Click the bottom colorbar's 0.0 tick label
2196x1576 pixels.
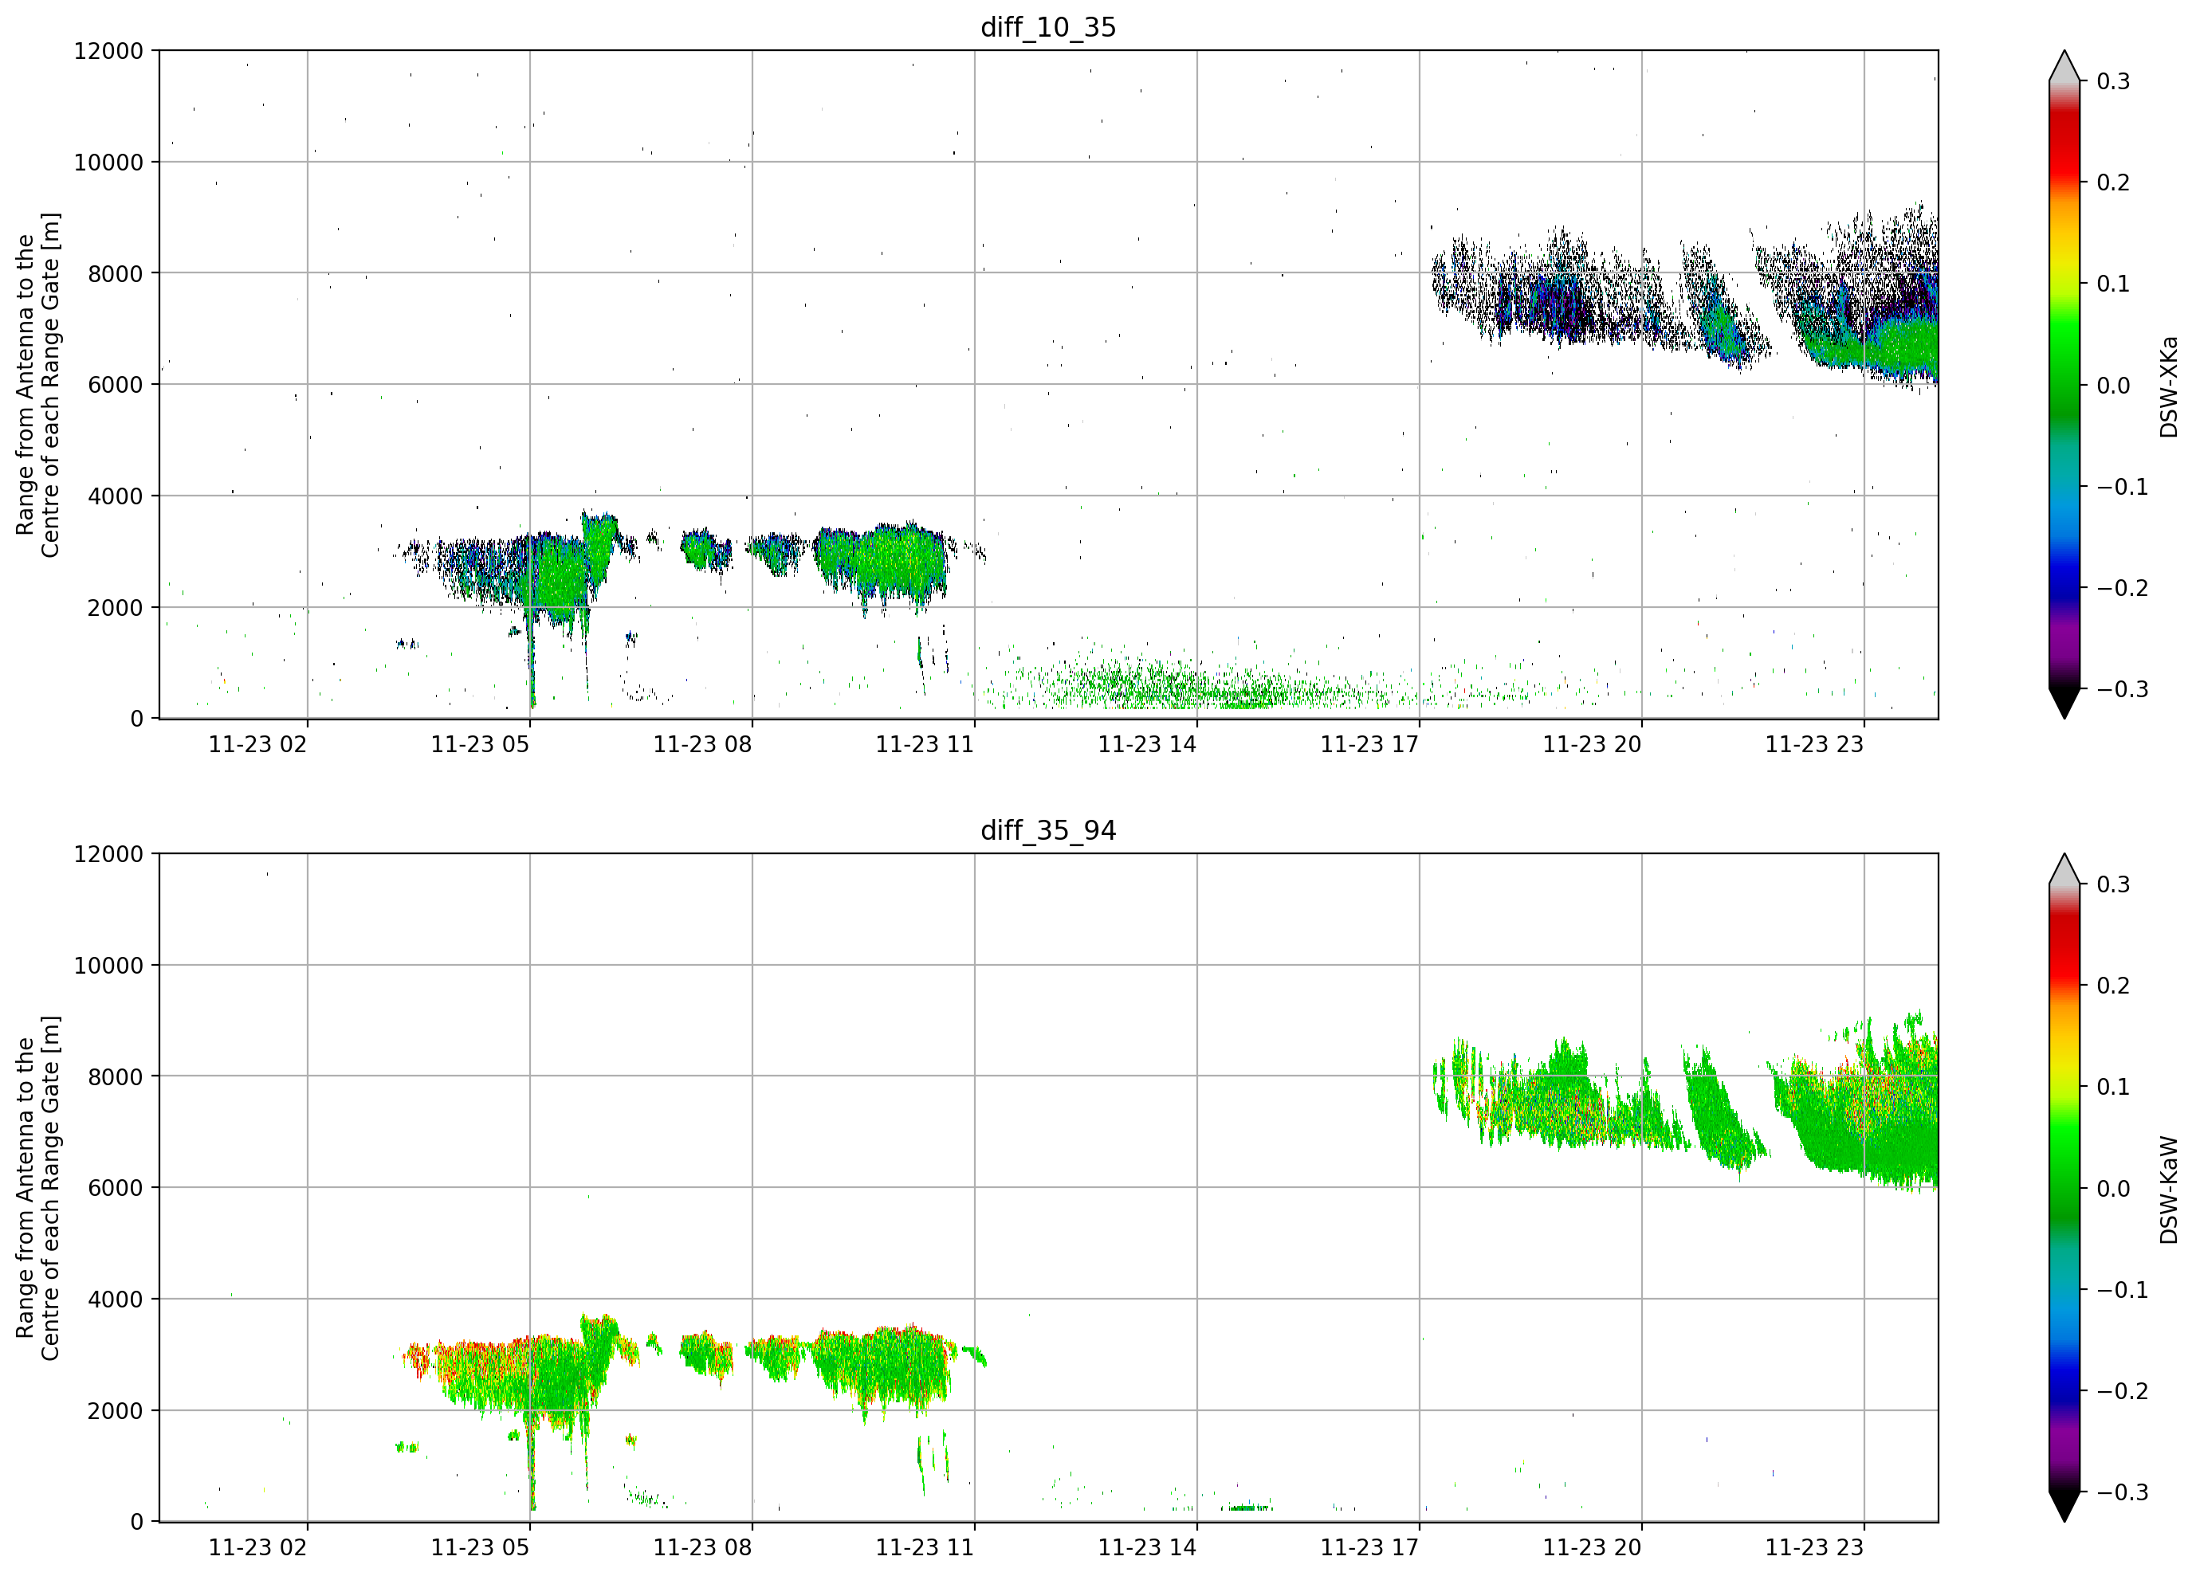[x=2114, y=1189]
